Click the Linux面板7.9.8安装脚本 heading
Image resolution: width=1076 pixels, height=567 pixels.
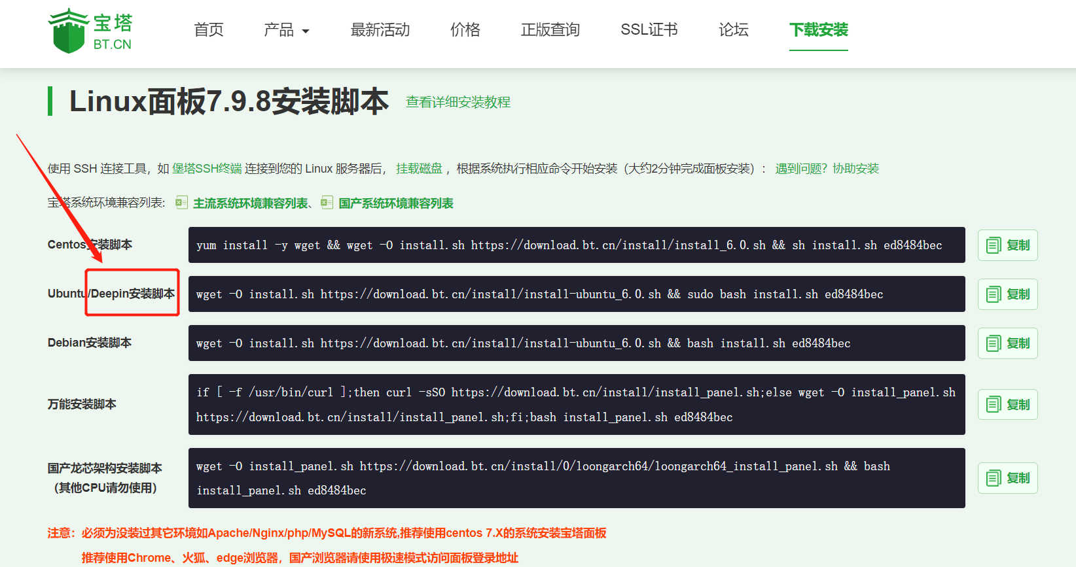[229, 101]
